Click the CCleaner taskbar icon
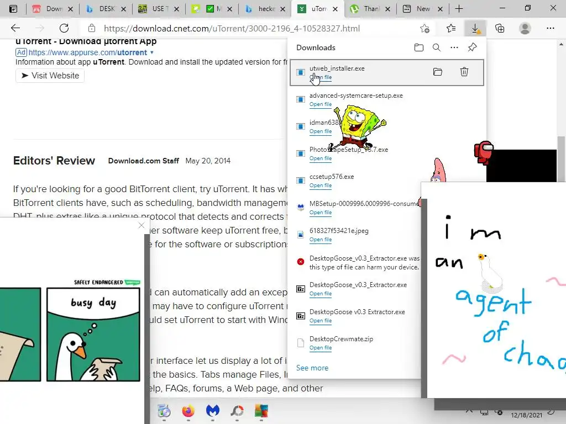Screen dimensions: 566x424 pyautogui.click(x=237, y=411)
